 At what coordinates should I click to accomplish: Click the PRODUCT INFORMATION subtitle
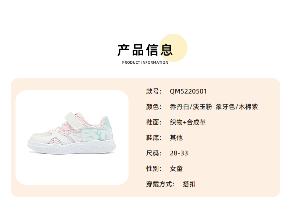tap(145, 63)
